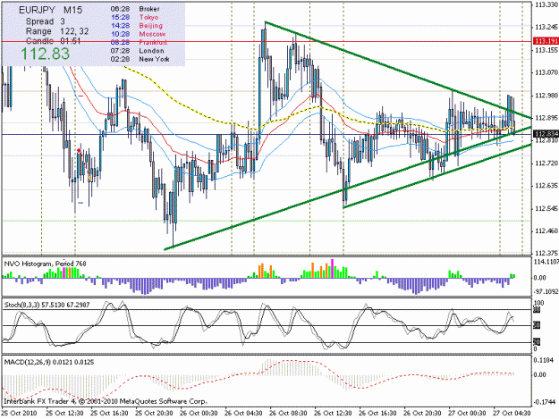This screenshot has height=419, width=559.
Task: Click the NVO Histogram, Period 768 label
Action: click(45, 264)
